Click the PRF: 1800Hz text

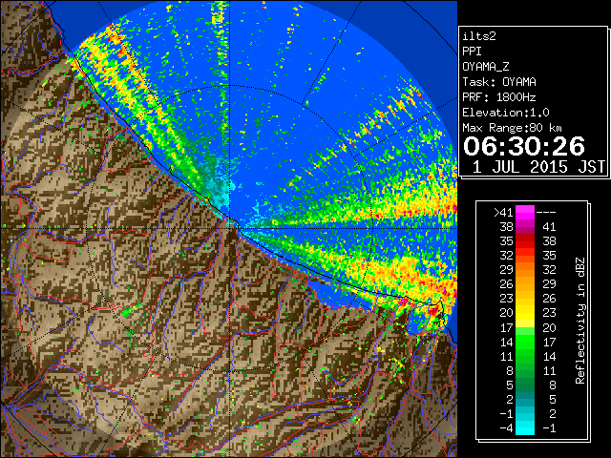[498, 97]
